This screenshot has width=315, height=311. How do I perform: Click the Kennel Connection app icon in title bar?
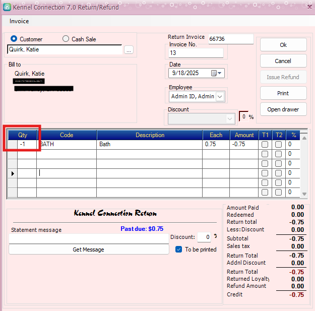6,8
